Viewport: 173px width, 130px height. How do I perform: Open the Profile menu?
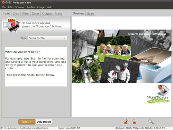point(31,7)
